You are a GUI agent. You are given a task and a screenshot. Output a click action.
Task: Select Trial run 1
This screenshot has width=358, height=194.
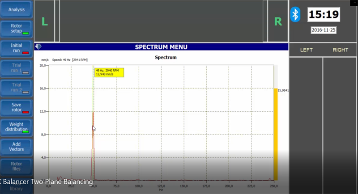(x=16, y=67)
